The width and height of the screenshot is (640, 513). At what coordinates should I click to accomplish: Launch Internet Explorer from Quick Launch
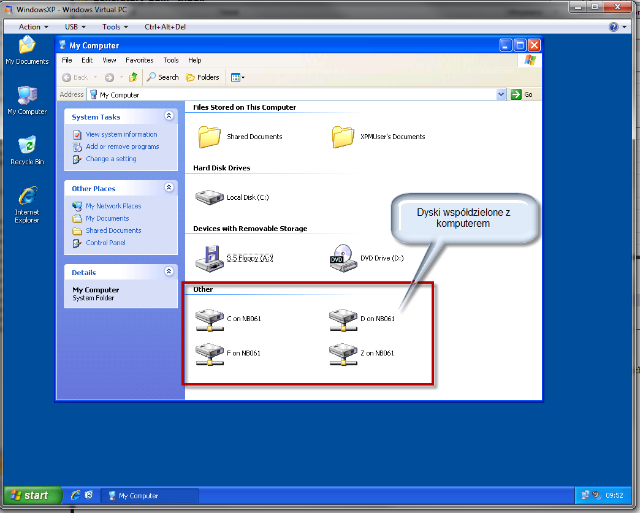(x=75, y=495)
